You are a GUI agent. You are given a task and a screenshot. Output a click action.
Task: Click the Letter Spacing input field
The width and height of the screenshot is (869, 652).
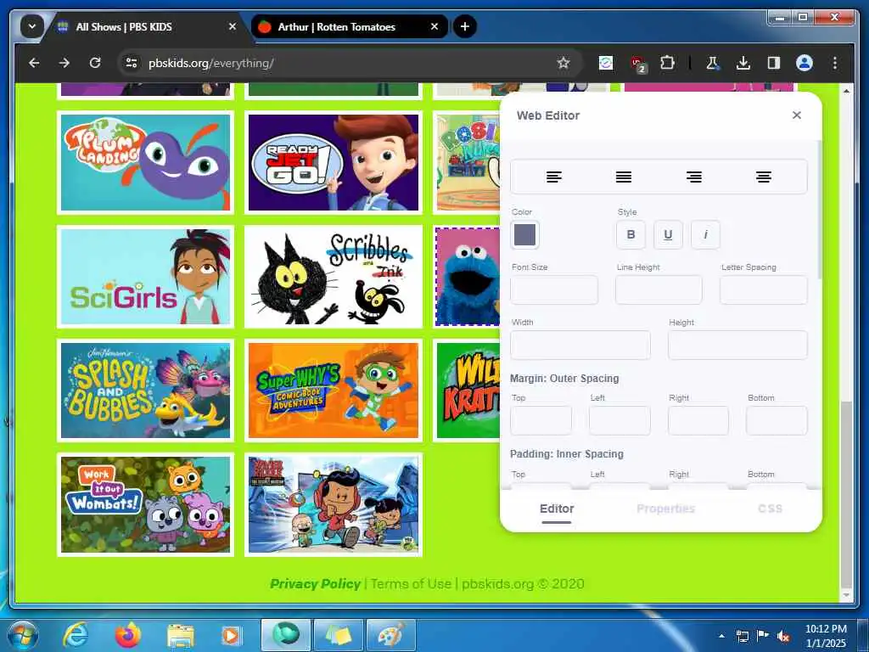click(x=763, y=289)
